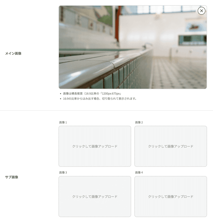Click the サブ画像 label
The image size is (213, 220).
[11, 177]
